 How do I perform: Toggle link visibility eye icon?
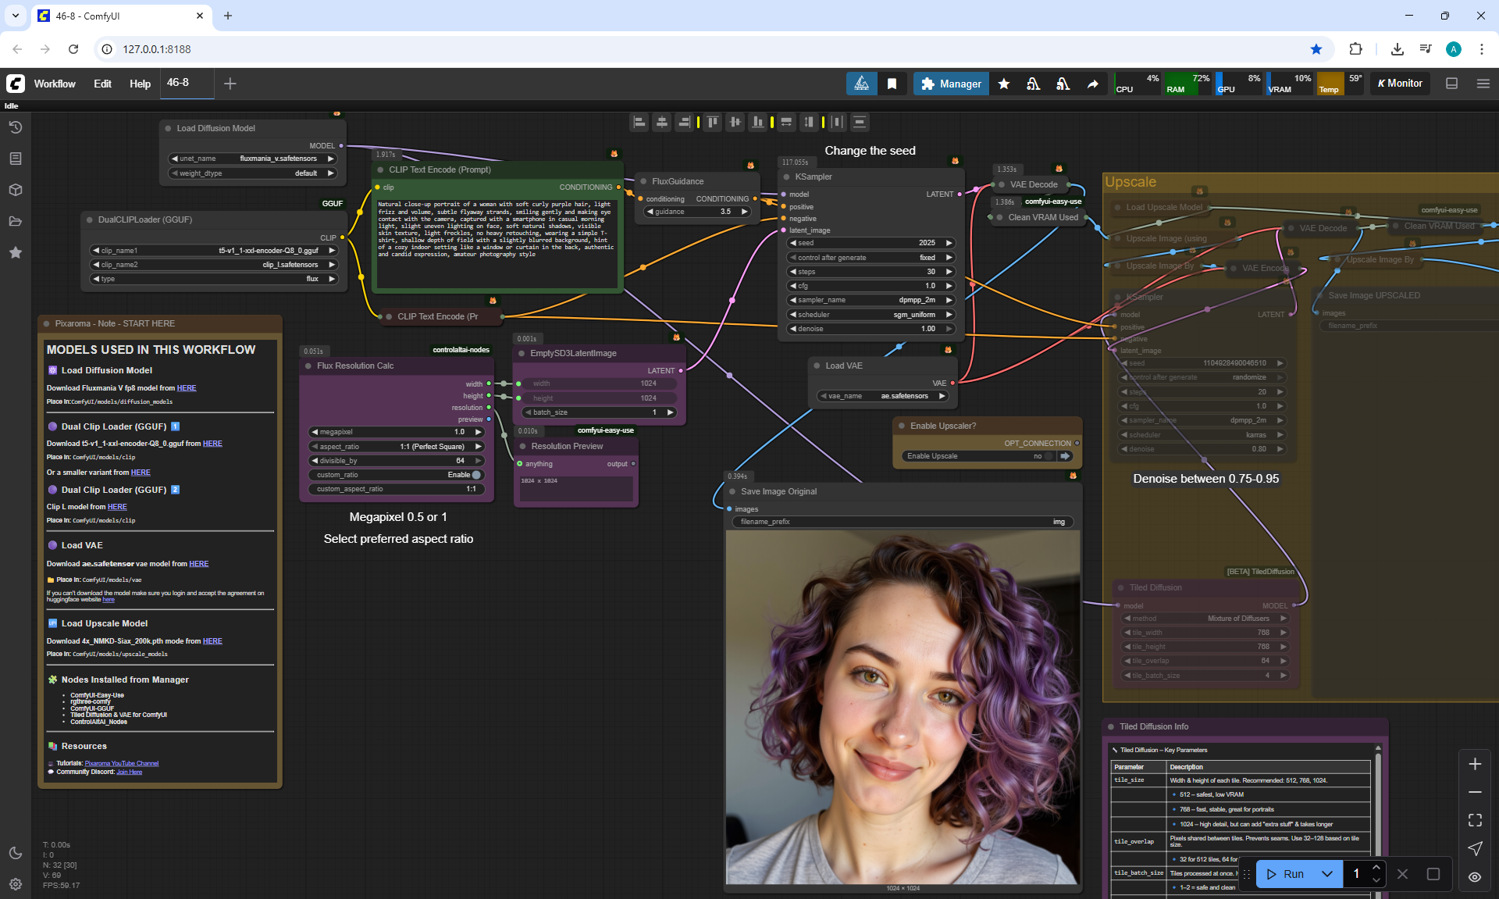tap(1475, 877)
